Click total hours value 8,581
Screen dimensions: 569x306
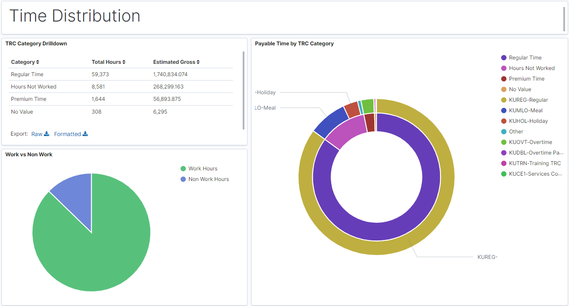[98, 87]
